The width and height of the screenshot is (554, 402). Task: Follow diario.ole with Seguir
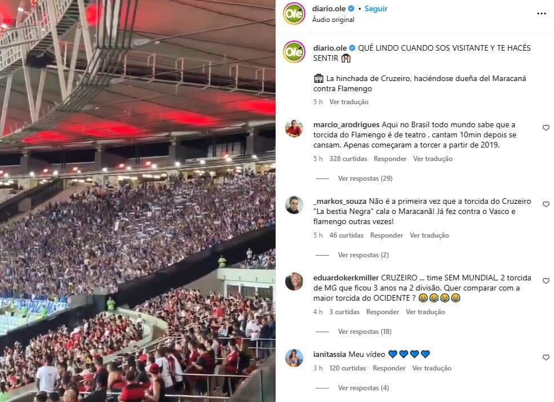point(376,9)
